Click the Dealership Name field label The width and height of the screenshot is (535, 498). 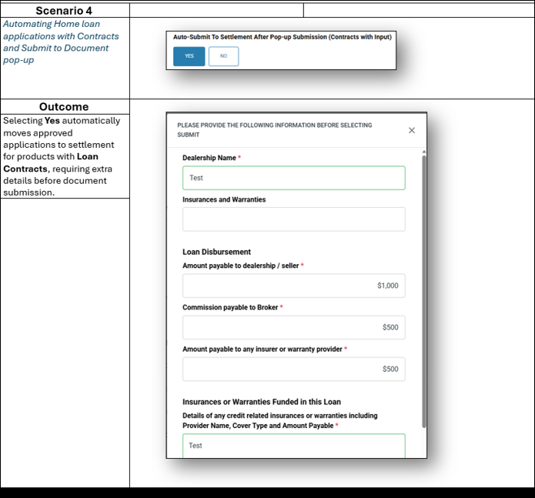point(209,158)
